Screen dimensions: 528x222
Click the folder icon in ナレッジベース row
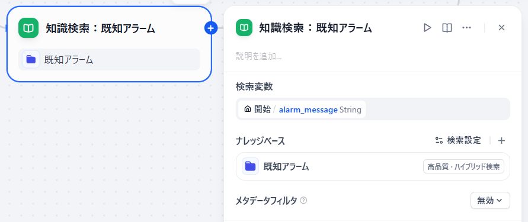[250, 166]
